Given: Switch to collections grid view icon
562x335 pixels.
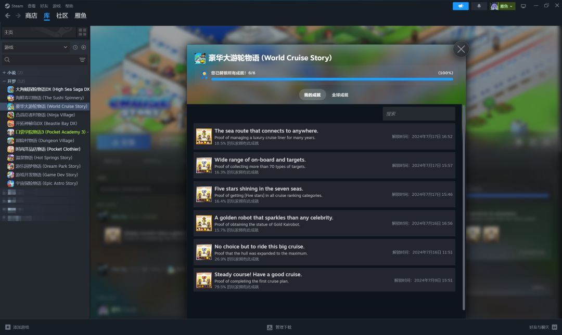Looking at the screenshot, I should click(x=82, y=32).
